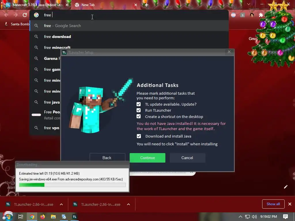Select 'free - Google Search' suggestion
This screenshot has height=221, width=295.
[129, 26]
